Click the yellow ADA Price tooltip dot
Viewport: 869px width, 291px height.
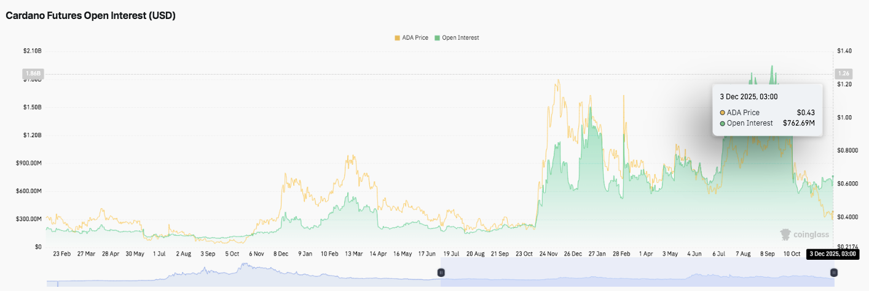point(723,113)
